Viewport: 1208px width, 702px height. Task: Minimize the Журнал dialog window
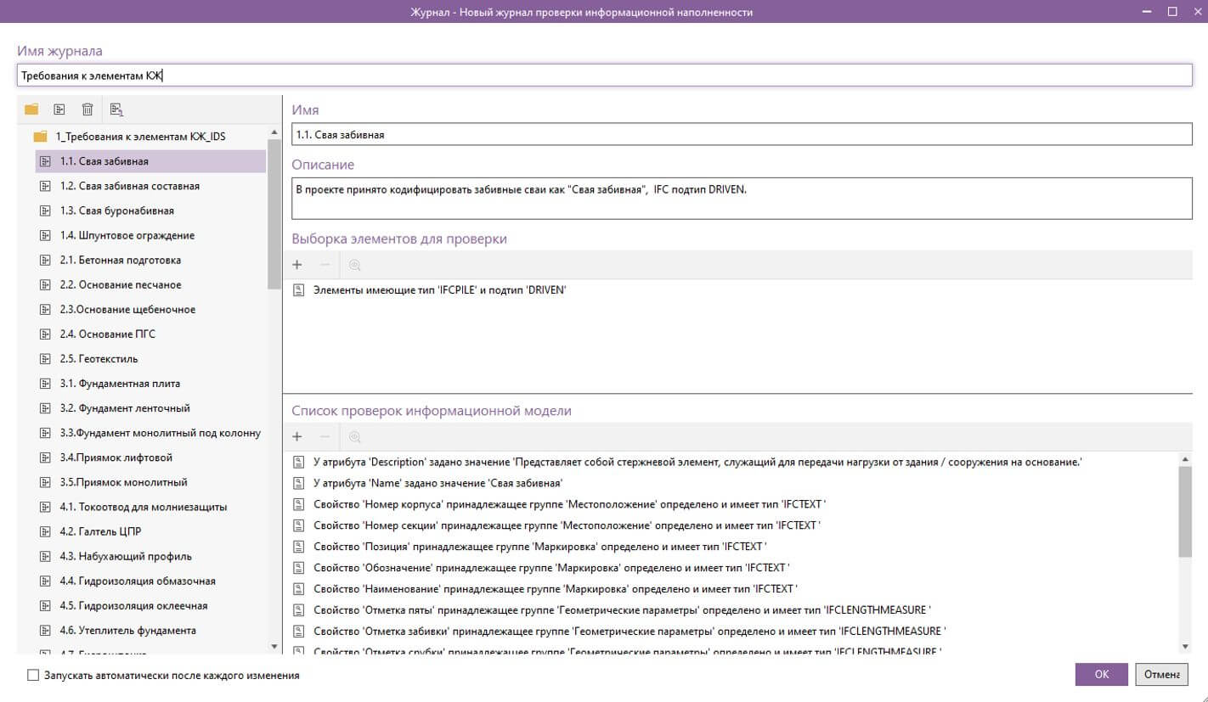1149,11
